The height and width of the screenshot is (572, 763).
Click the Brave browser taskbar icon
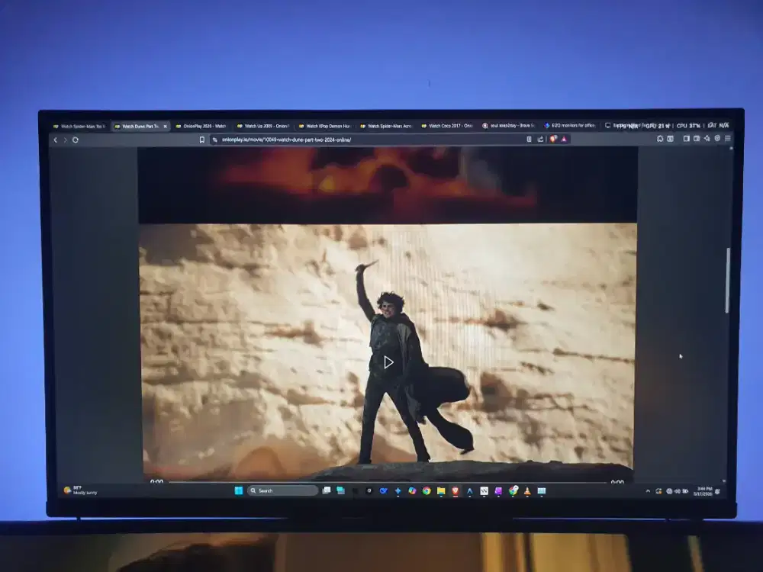pyautogui.click(x=456, y=491)
